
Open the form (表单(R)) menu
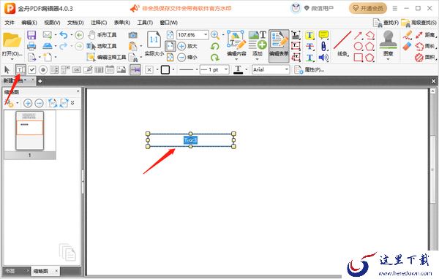click(x=122, y=23)
